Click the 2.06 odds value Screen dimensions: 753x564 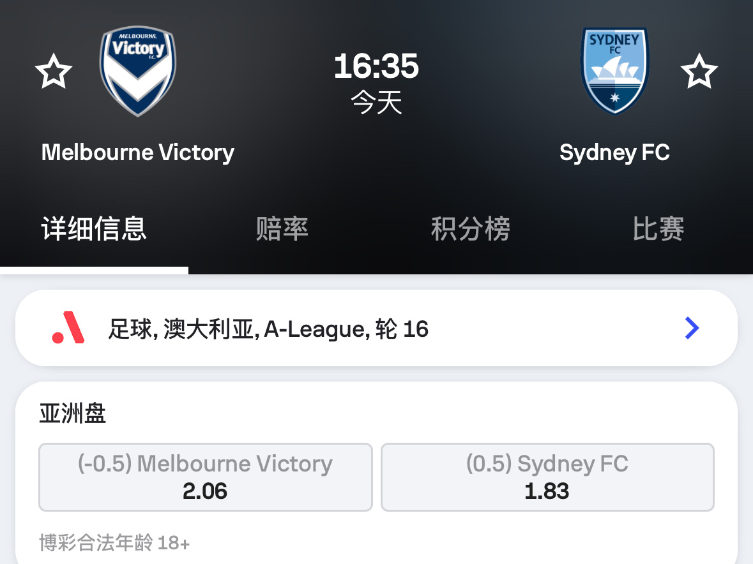click(x=205, y=491)
